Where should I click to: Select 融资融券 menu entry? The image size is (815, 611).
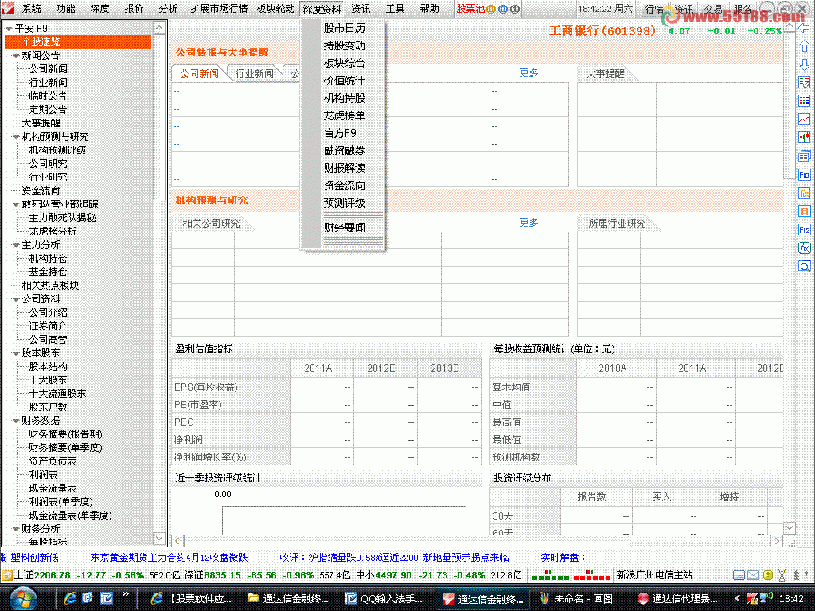pyautogui.click(x=344, y=150)
